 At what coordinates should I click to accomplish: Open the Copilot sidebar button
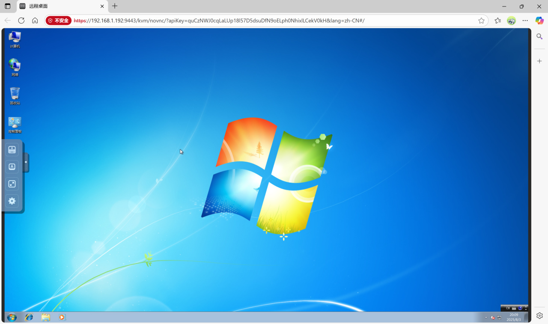point(539,21)
